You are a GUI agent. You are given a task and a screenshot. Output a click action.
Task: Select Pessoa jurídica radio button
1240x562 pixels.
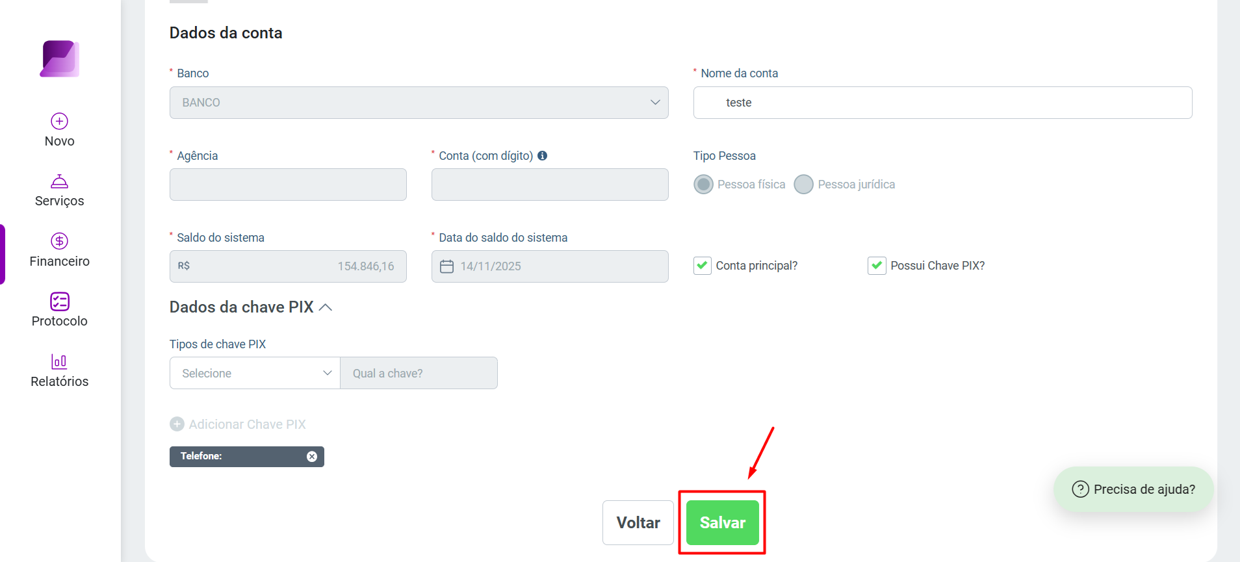(804, 185)
